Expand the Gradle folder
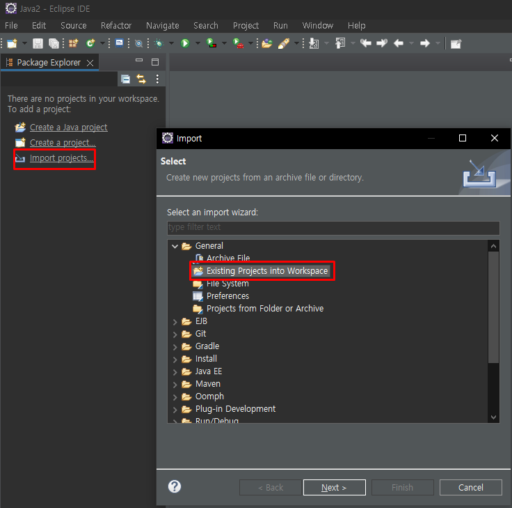Screen dimensions: 512x508 coord(175,347)
